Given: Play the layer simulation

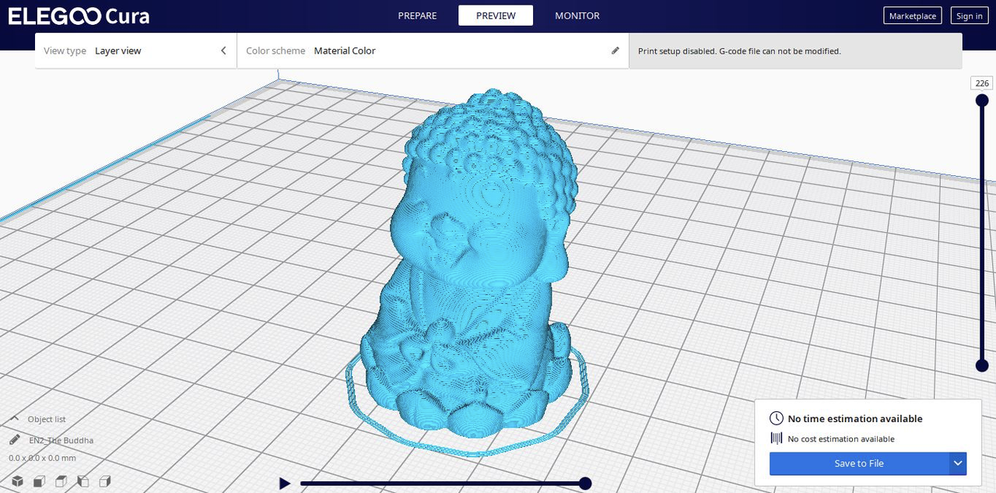Looking at the screenshot, I should [285, 484].
